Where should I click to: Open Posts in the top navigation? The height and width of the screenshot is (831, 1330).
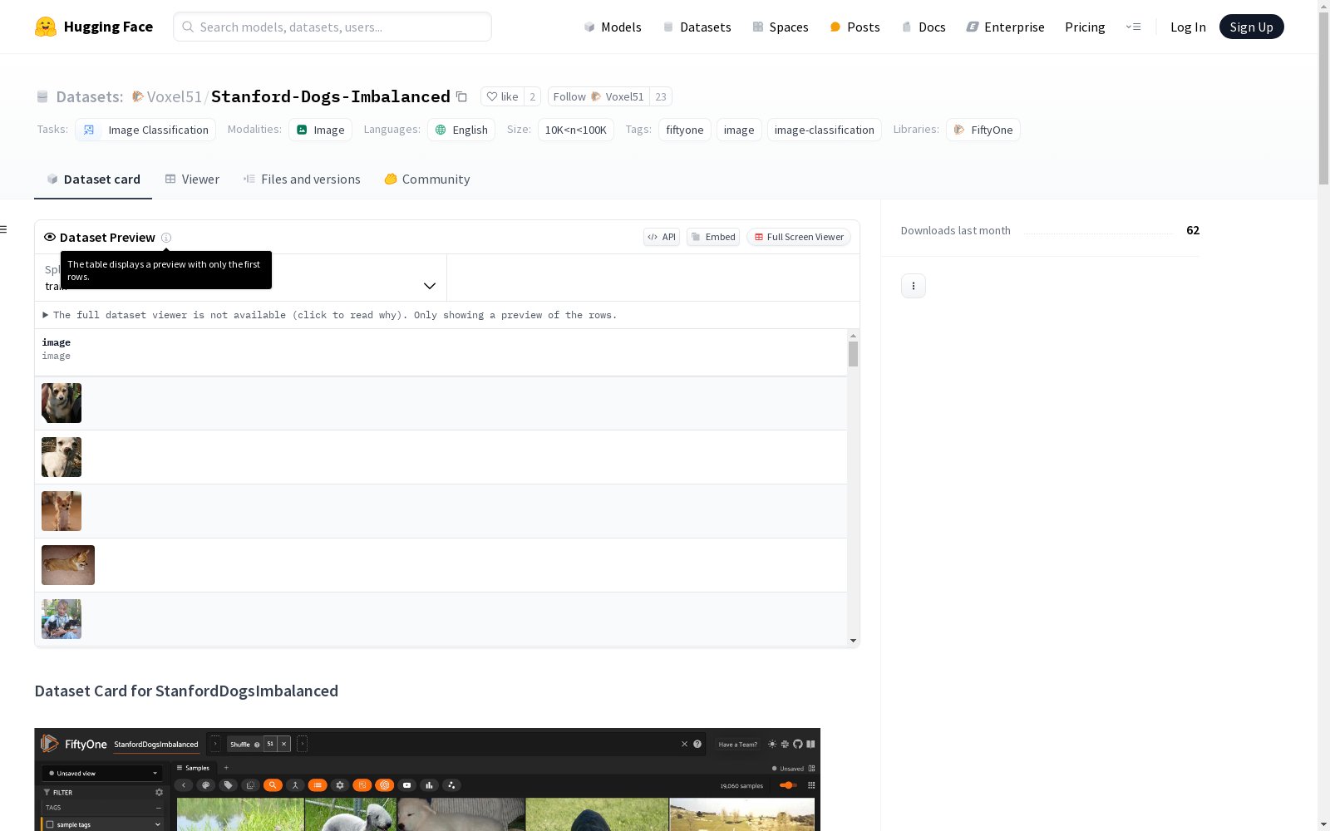tap(855, 27)
